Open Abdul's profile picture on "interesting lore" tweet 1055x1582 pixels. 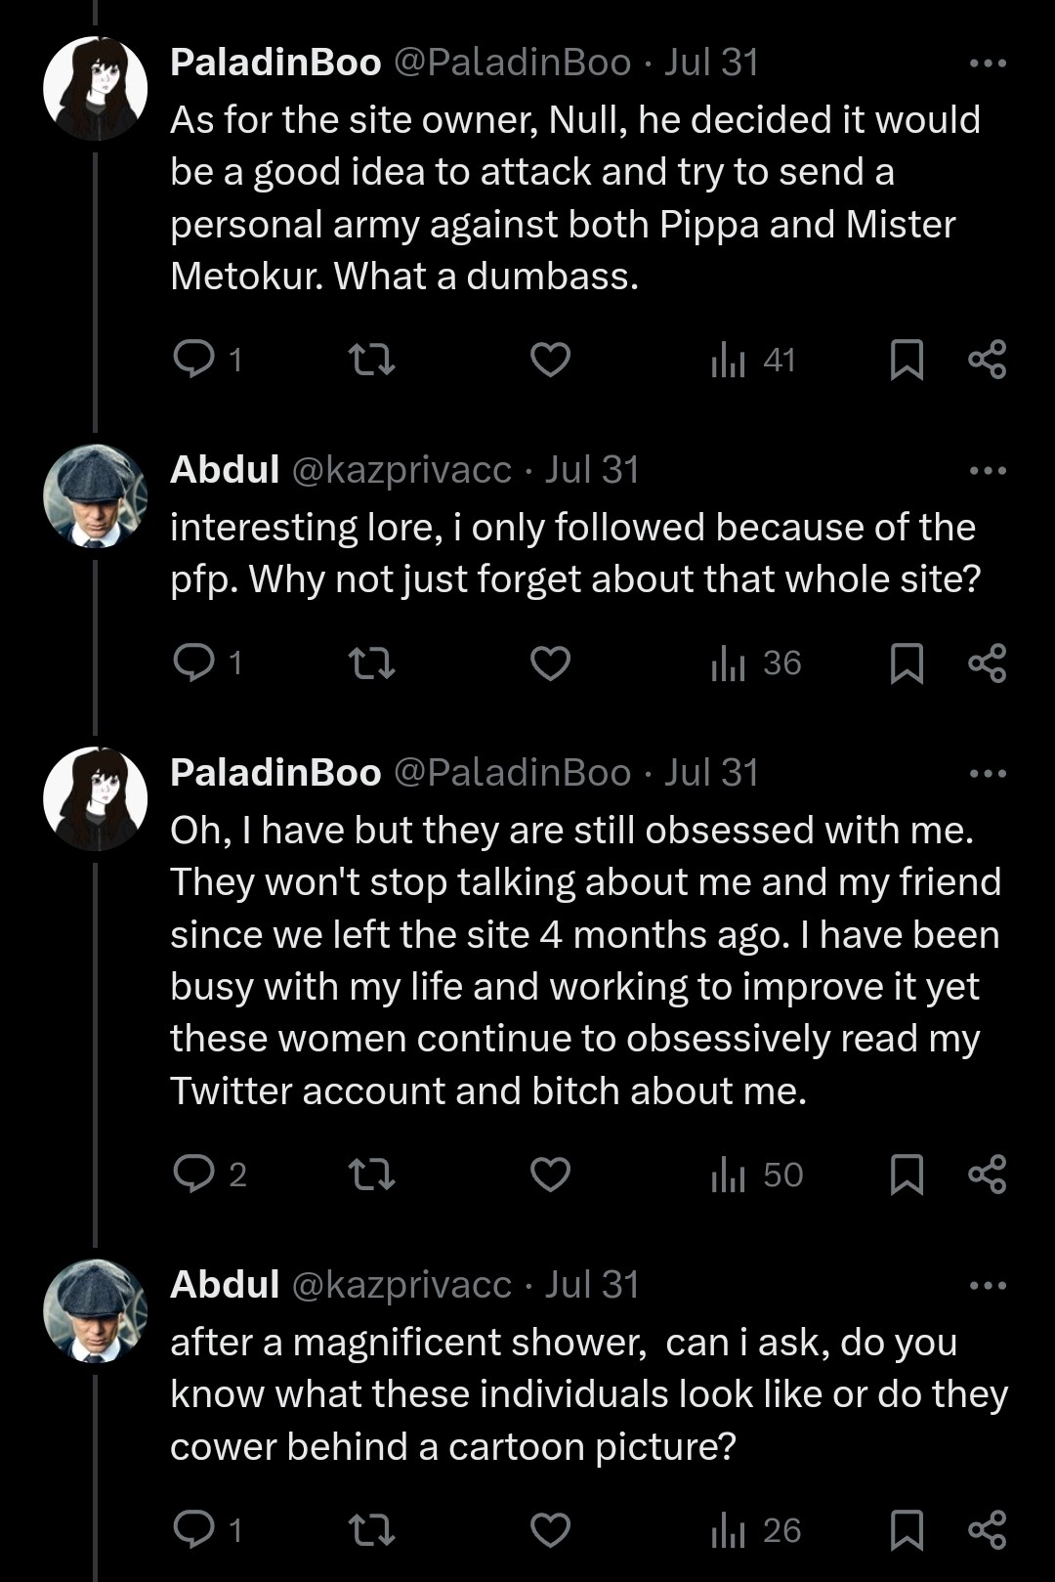pyautogui.click(x=95, y=495)
